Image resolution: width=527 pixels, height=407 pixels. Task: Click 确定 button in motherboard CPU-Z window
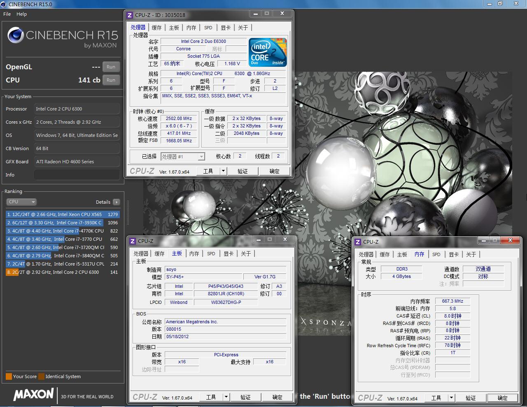(277, 397)
